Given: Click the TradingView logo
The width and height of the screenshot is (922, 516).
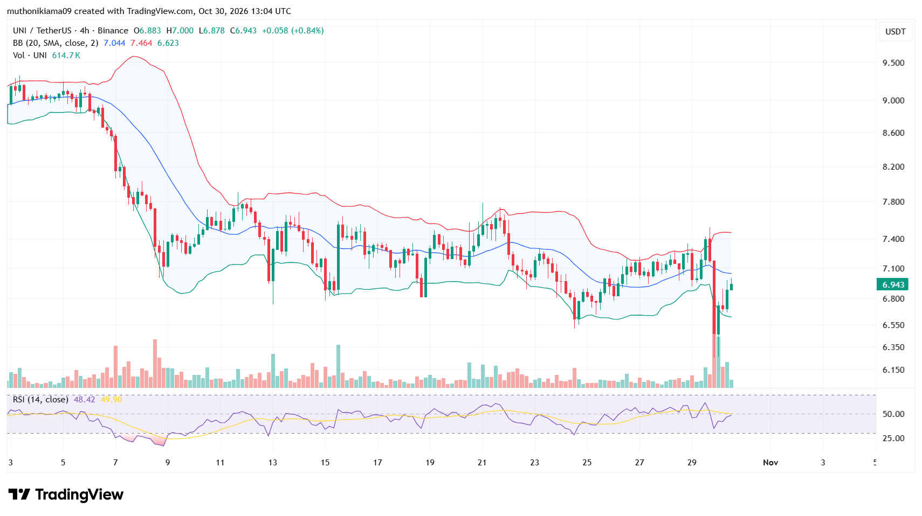Looking at the screenshot, I should [66, 494].
